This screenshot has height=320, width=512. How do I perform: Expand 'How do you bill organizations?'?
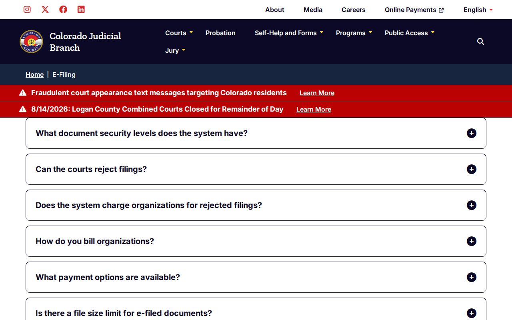(256, 241)
